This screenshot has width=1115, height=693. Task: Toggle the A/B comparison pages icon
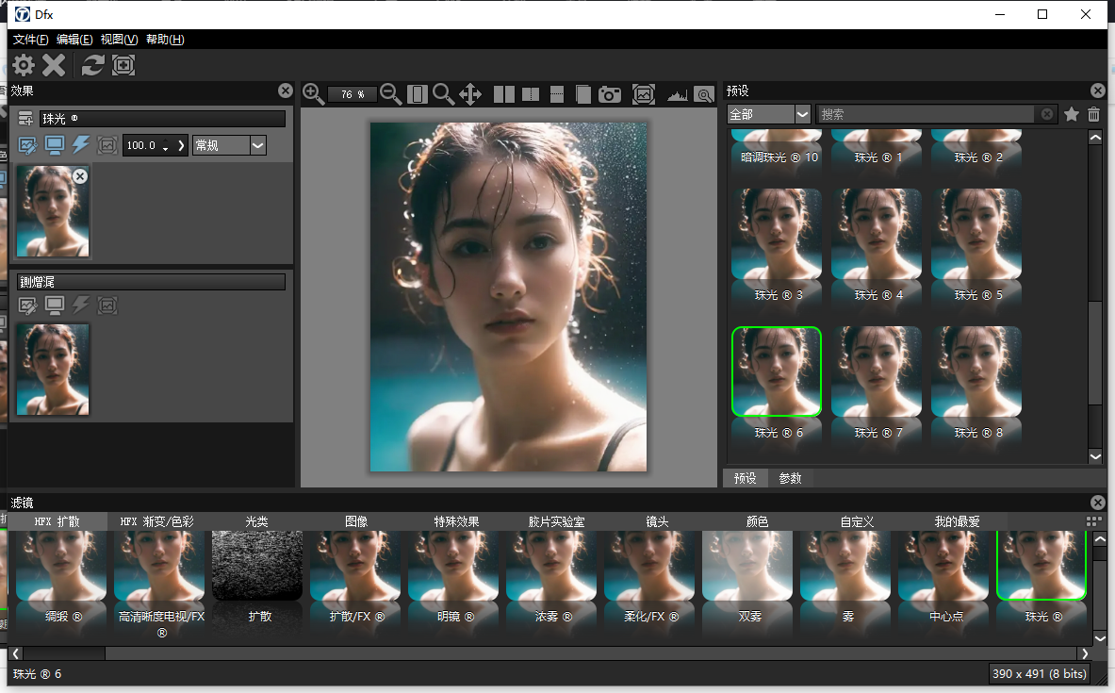pyautogui.click(x=583, y=94)
